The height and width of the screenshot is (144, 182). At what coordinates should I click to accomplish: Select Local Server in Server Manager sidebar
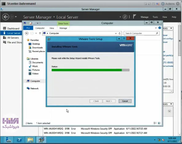pyautogui.click(x=11, y=33)
